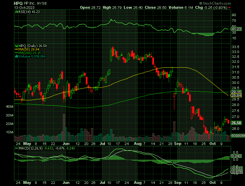Click the 'Jul' label on price x-axis

103,144
